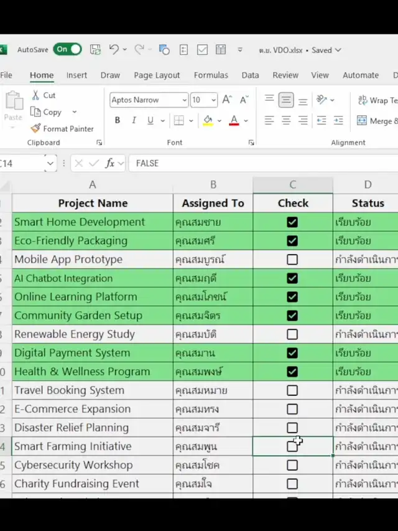Screen dimensions: 398x531
Task: Check the Mobile App Prototype checkbox
Action: pos(292,260)
